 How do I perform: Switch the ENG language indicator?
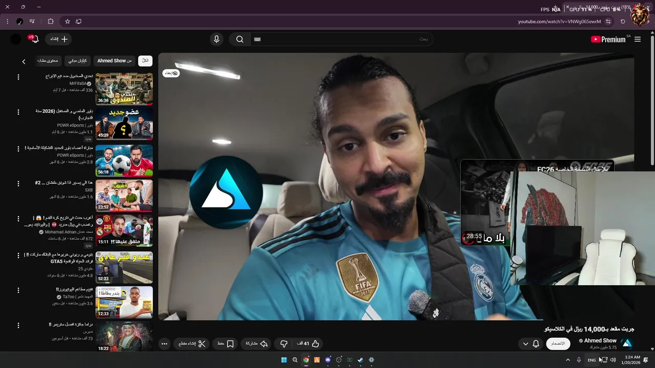point(592,360)
